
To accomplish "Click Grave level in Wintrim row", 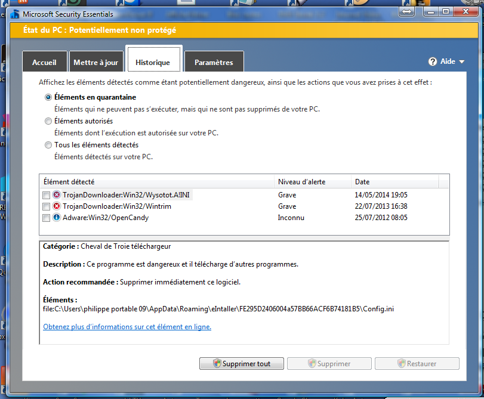I will (x=287, y=206).
